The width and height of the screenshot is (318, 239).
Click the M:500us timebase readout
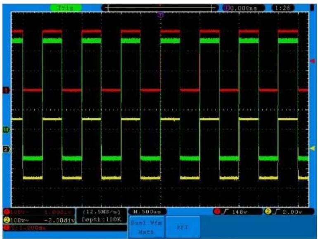coord(147,212)
